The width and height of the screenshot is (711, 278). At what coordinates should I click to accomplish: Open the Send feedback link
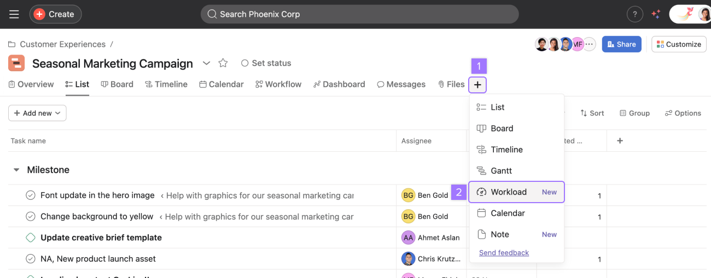(504, 253)
